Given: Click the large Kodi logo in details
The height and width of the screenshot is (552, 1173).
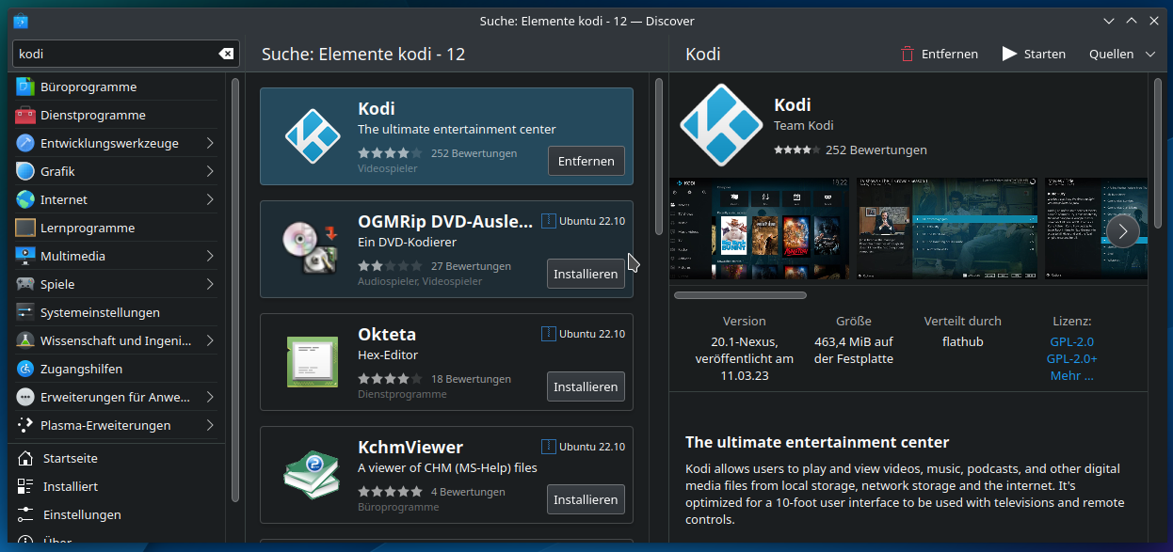Looking at the screenshot, I should click(721, 125).
